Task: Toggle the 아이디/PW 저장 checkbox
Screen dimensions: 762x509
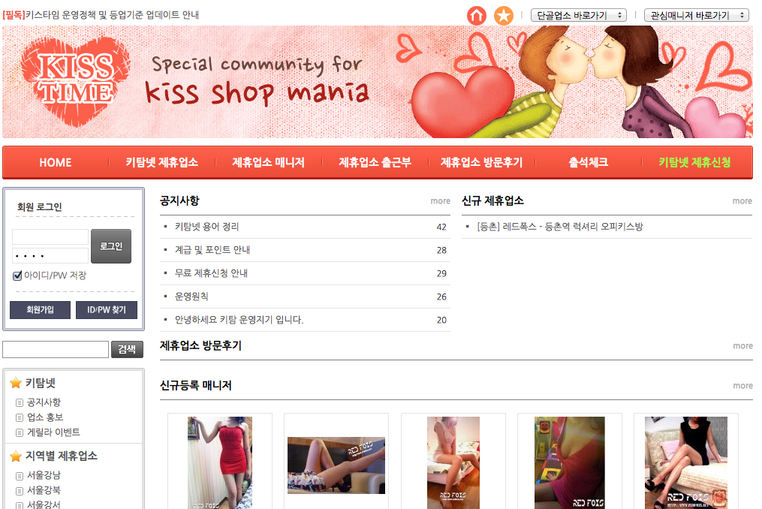Action: pos(17,276)
